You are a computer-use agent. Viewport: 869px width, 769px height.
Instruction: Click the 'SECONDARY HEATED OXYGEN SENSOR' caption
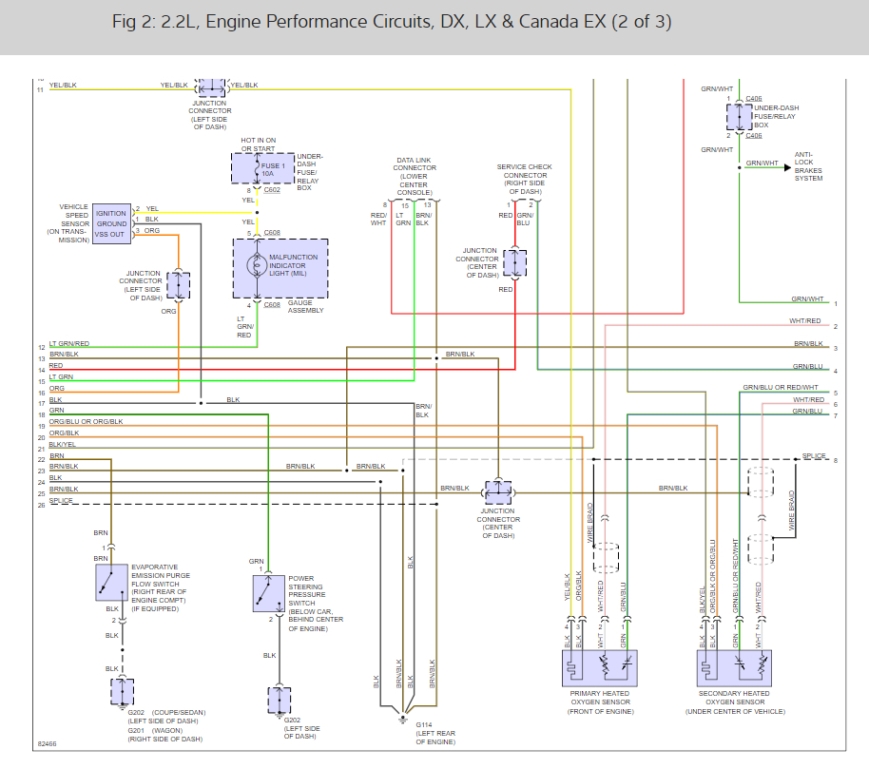click(735, 702)
